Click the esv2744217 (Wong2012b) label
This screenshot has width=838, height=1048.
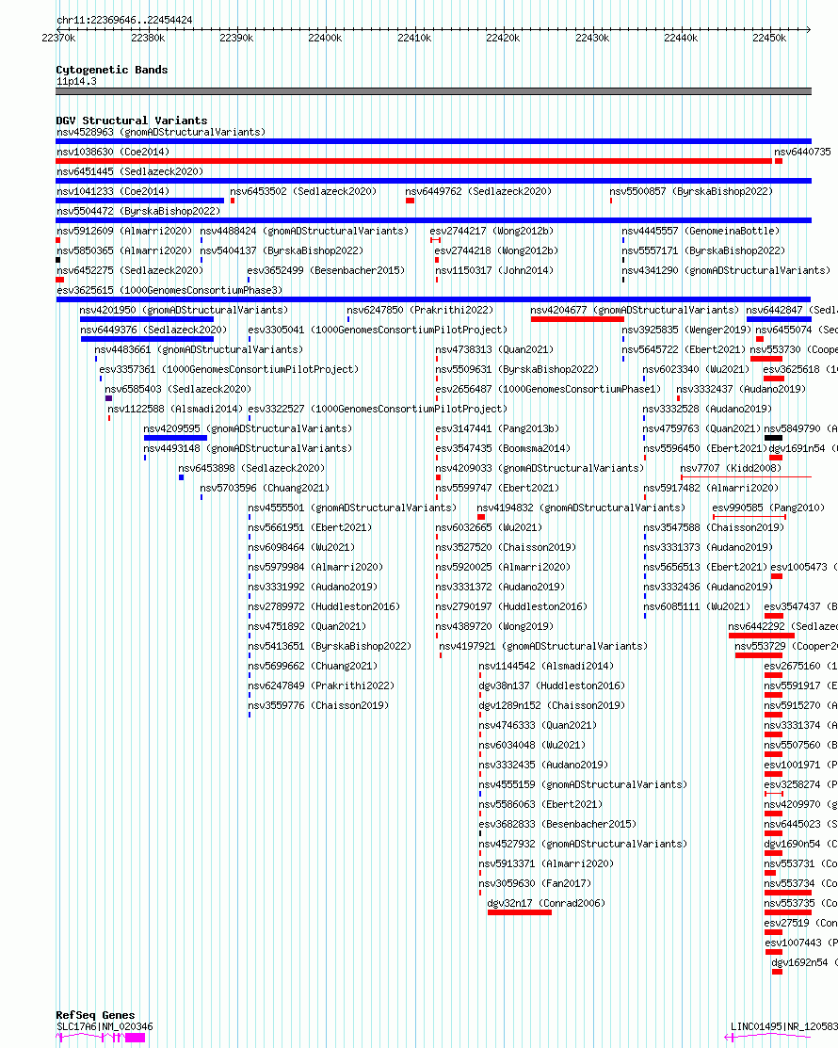pos(492,231)
